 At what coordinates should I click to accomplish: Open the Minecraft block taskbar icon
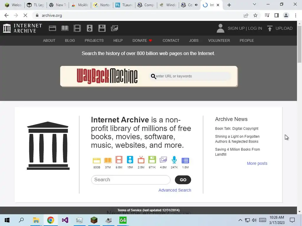(x=94, y=220)
